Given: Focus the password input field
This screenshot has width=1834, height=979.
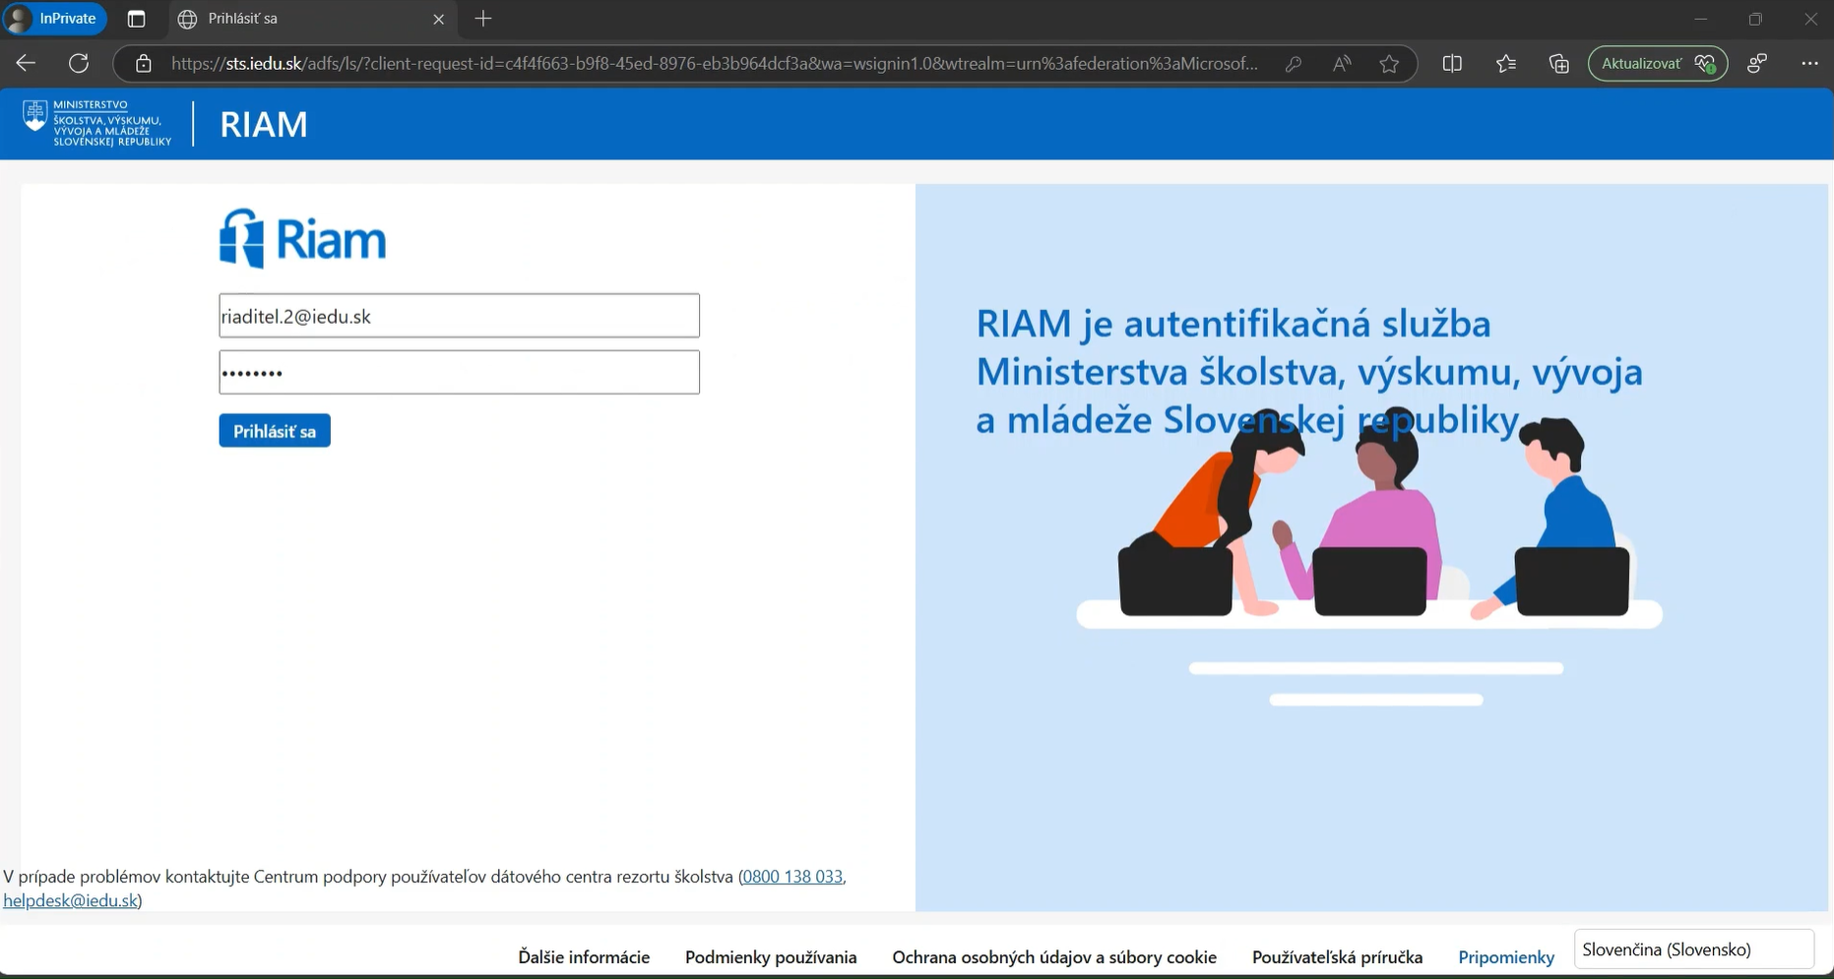Looking at the screenshot, I should 459,373.
